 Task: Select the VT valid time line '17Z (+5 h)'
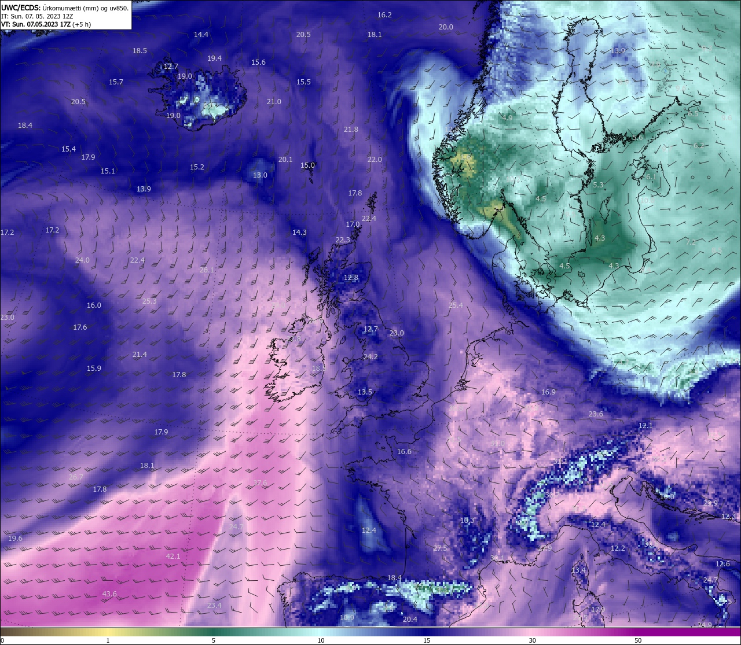tap(46, 25)
